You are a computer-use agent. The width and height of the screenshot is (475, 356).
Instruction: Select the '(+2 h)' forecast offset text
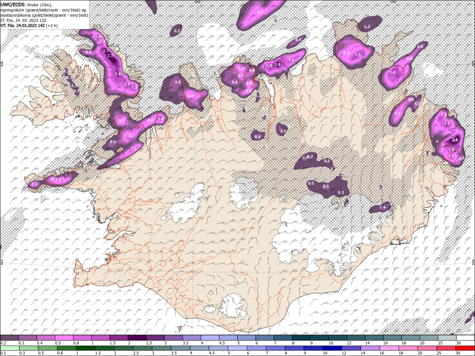tap(52, 25)
